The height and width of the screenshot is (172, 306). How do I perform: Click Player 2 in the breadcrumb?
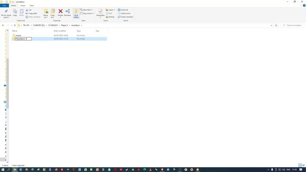click(x=64, y=25)
